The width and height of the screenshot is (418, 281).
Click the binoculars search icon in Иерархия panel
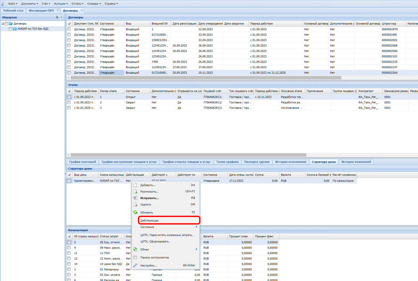click(x=57, y=17)
